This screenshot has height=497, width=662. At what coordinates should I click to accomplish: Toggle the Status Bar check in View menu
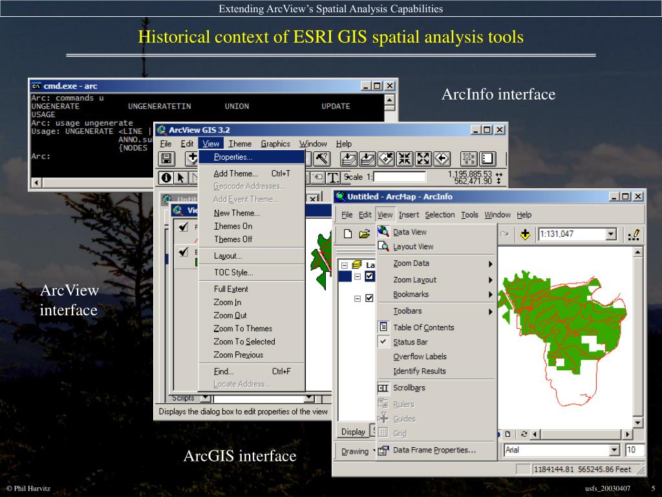[436, 342]
